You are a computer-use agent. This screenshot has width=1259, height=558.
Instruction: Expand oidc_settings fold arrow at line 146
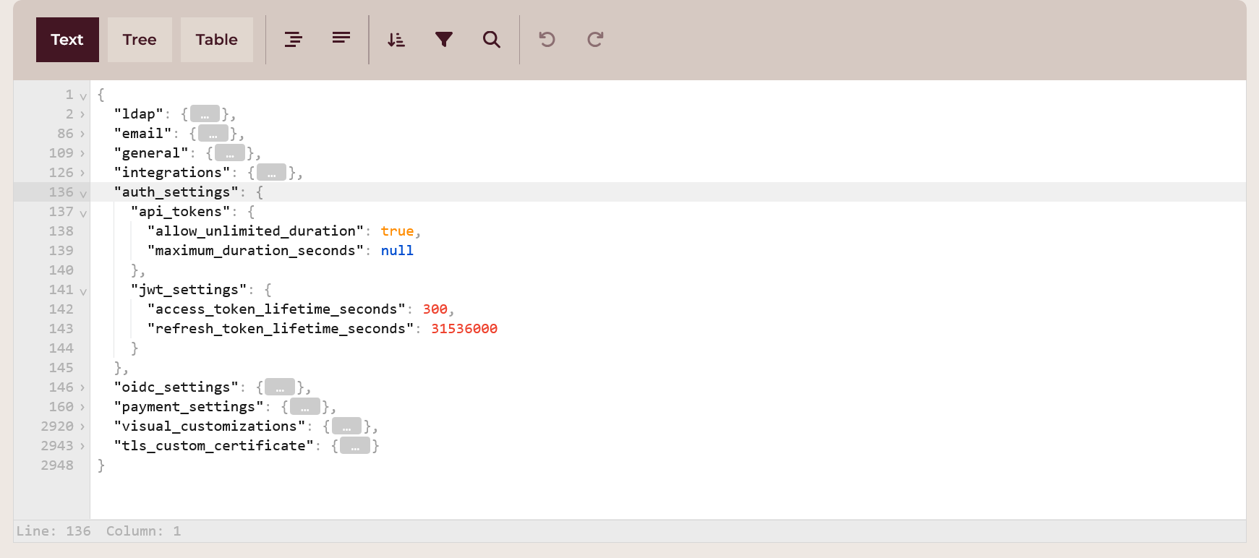tap(82, 388)
